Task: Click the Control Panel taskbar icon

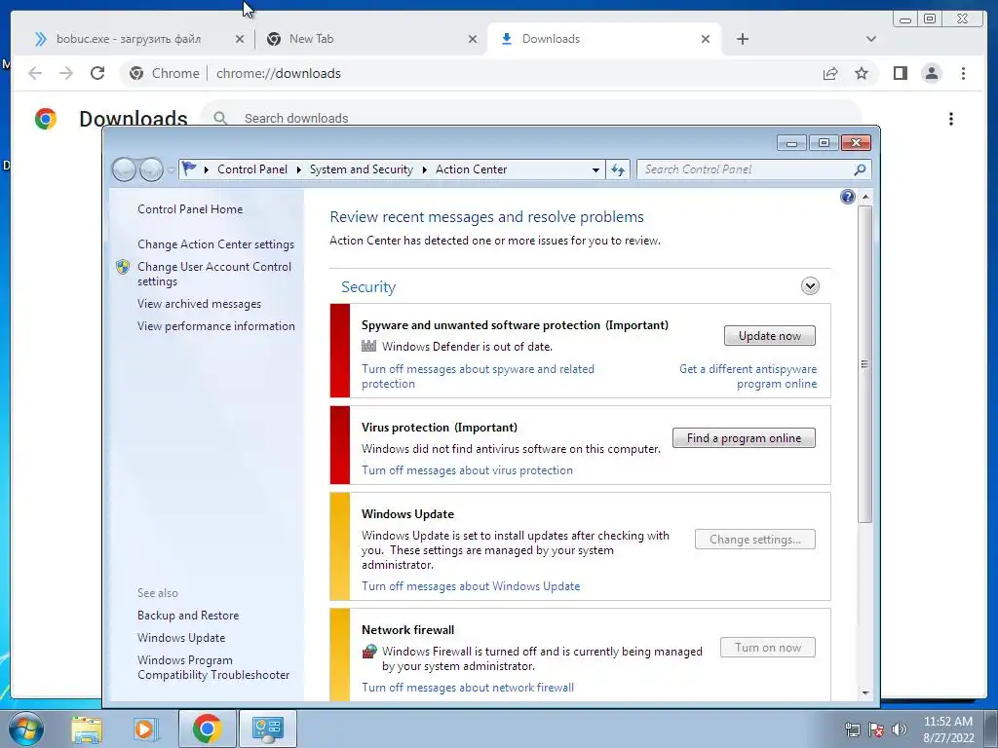Action: coord(267,729)
